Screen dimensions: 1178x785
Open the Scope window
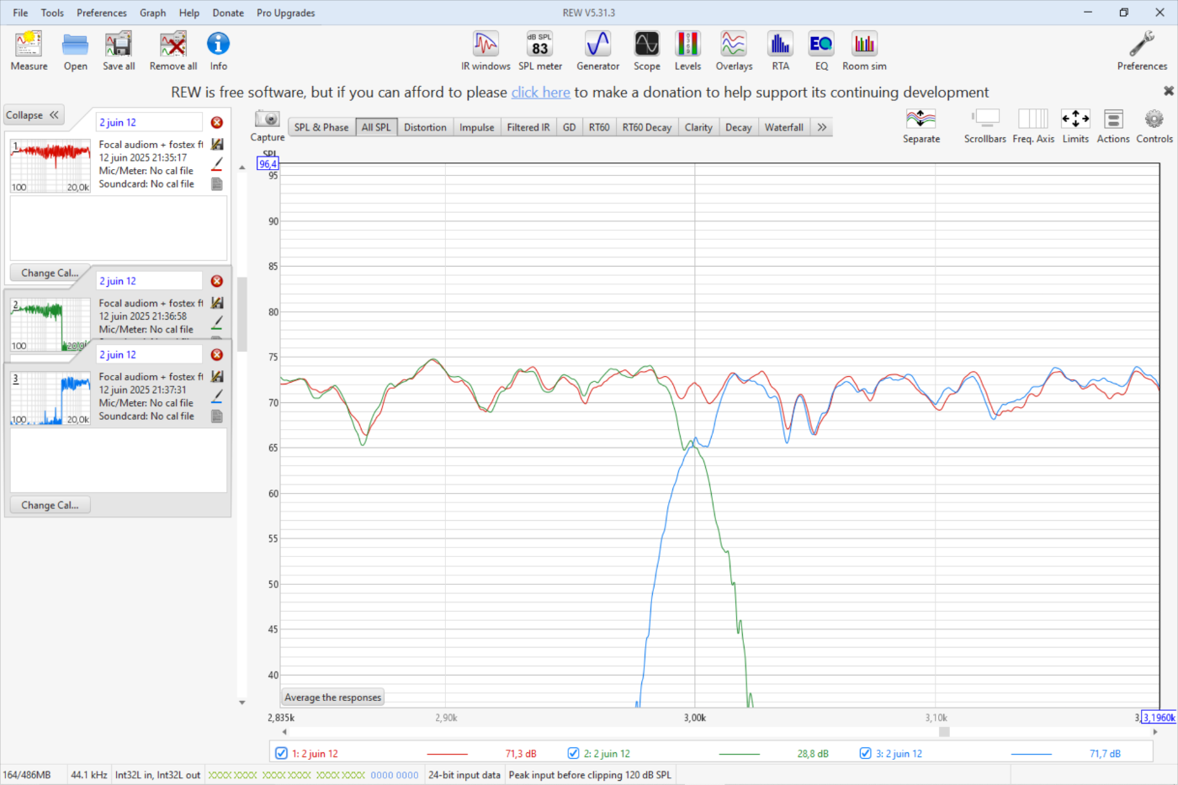[646, 45]
